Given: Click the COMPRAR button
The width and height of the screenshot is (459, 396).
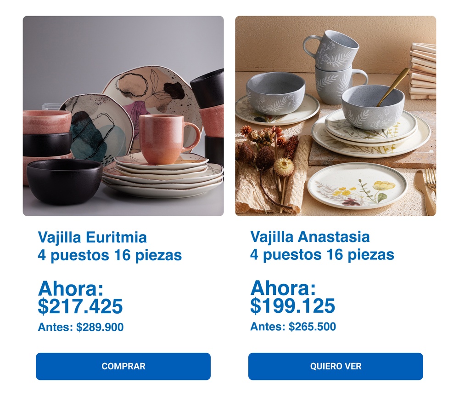Looking at the screenshot, I should coord(123,366).
